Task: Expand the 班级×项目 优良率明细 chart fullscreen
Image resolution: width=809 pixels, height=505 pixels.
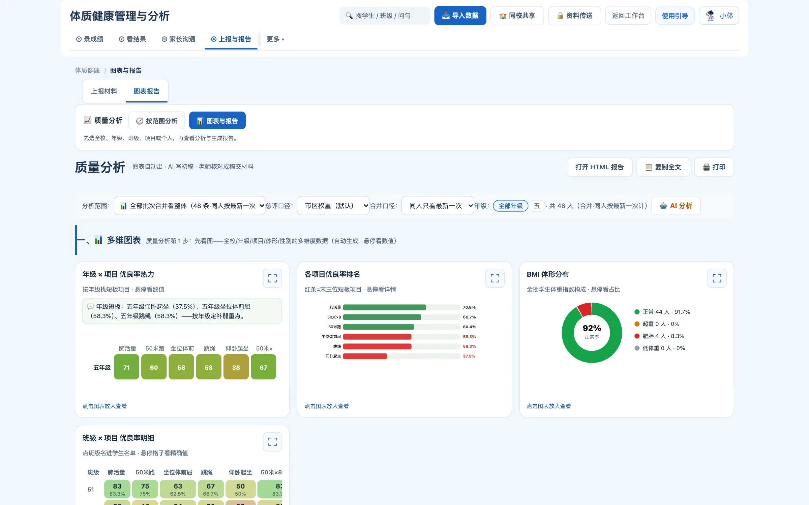Action: (x=272, y=442)
